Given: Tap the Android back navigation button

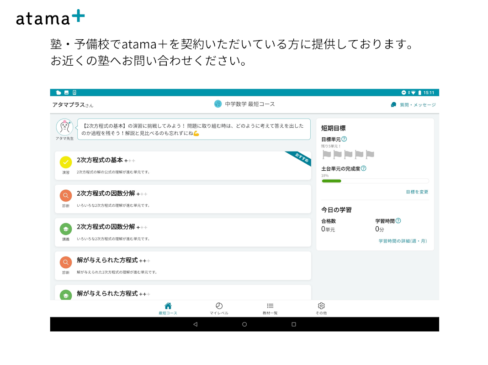Looking at the screenshot, I should [195, 324].
